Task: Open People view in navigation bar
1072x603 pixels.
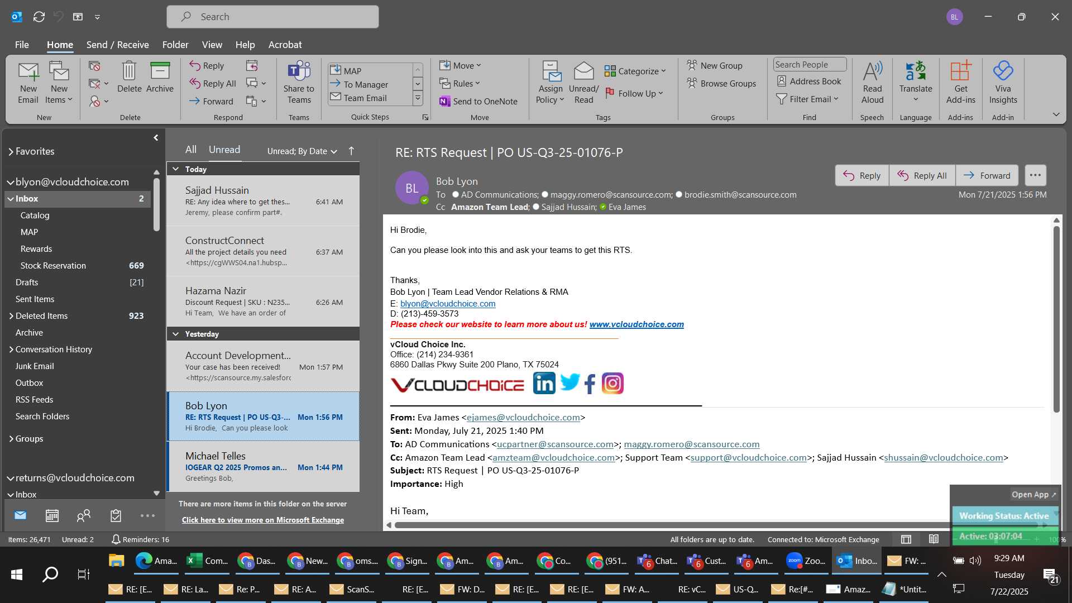Action: pos(84,515)
